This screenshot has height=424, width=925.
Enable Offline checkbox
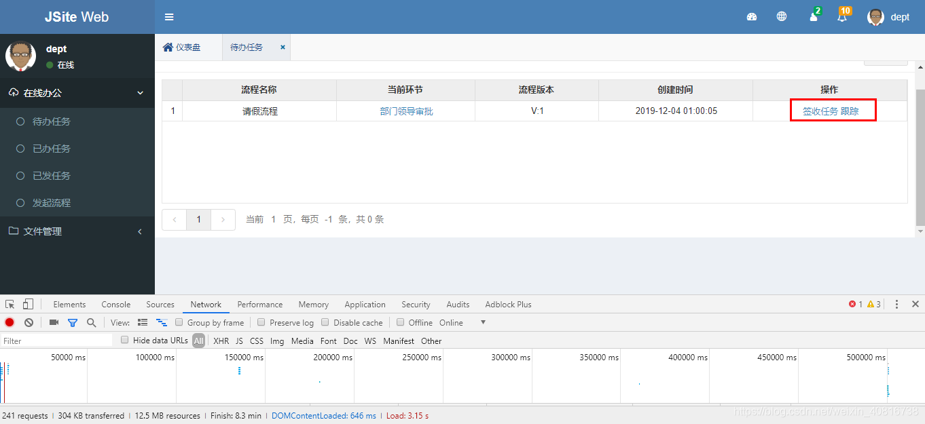click(401, 322)
